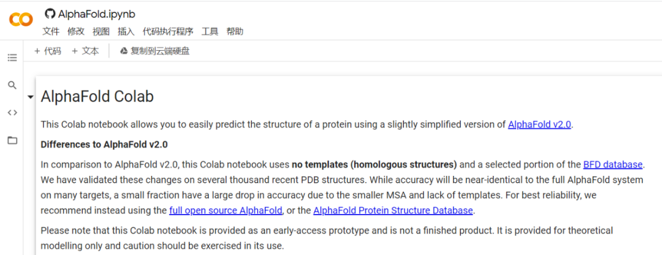Collapse the AlphaFold Colab section arrow
Viewport: 662px width, 255px height.
tap(30, 97)
